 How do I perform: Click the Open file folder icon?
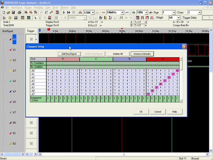coord(8,13)
